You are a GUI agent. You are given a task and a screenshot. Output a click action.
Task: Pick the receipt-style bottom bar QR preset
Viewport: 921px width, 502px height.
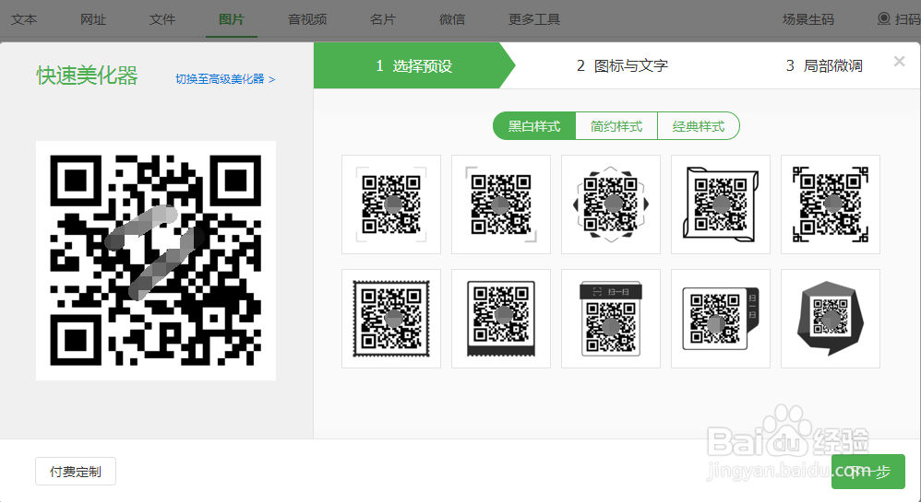coord(501,319)
